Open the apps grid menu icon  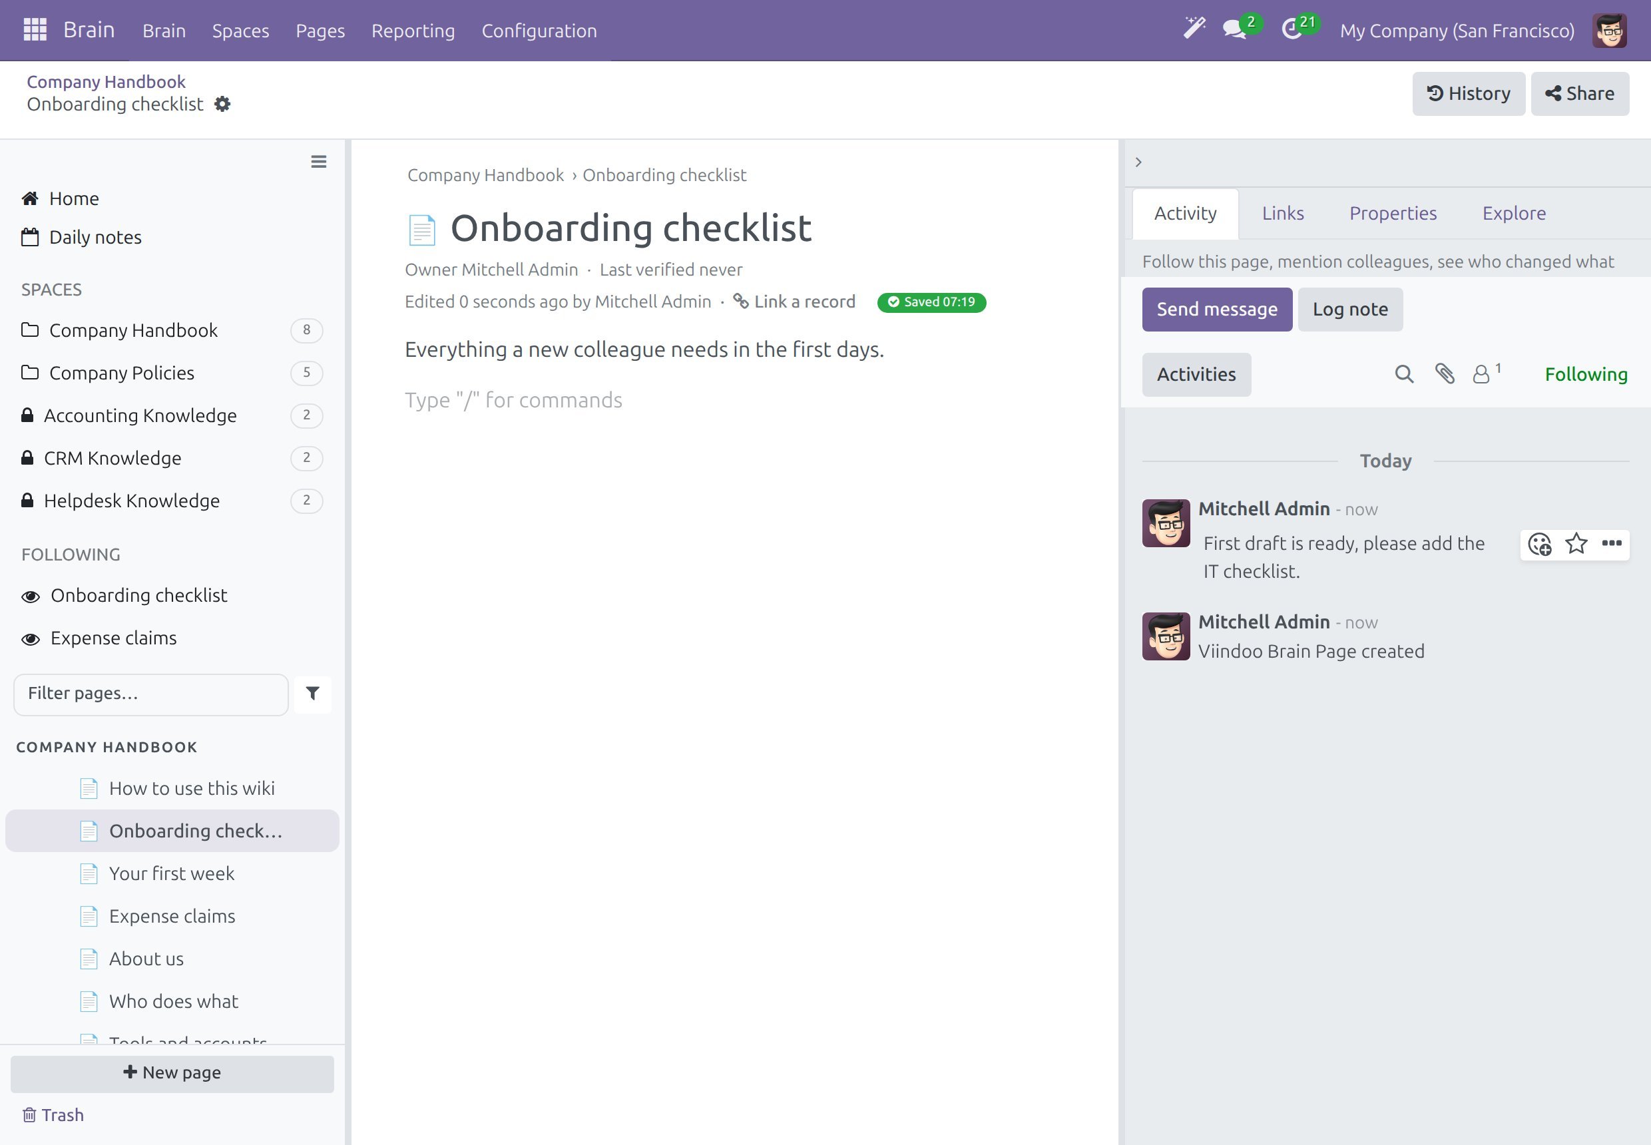tap(35, 30)
